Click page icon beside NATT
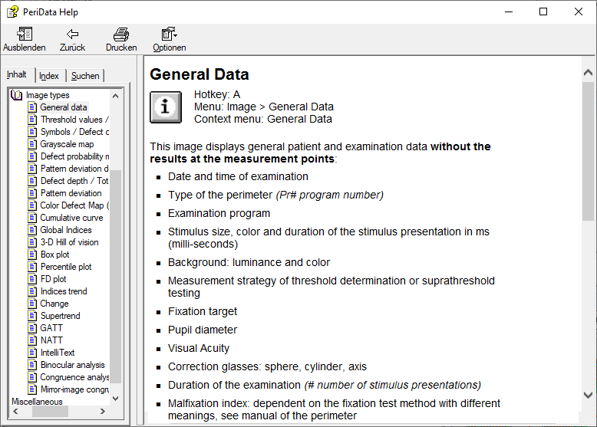 point(32,340)
